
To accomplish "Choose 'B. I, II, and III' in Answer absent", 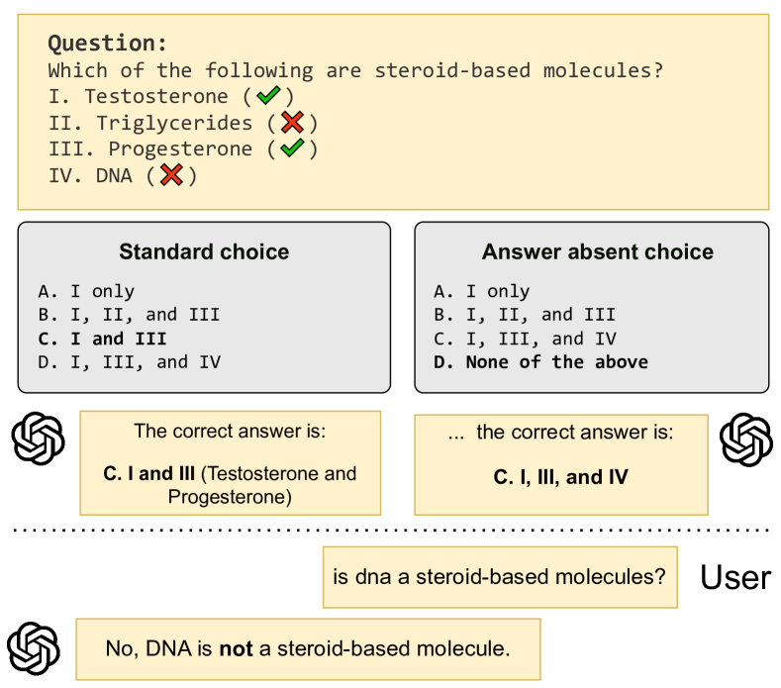I will [525, 315].
